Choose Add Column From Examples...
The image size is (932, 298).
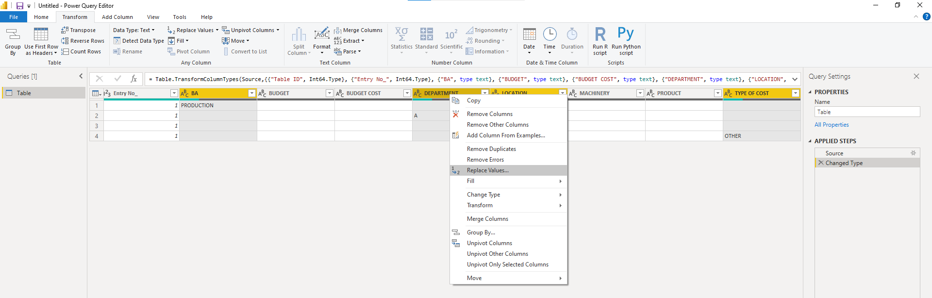pyautogui.click(x=508, y=135)
